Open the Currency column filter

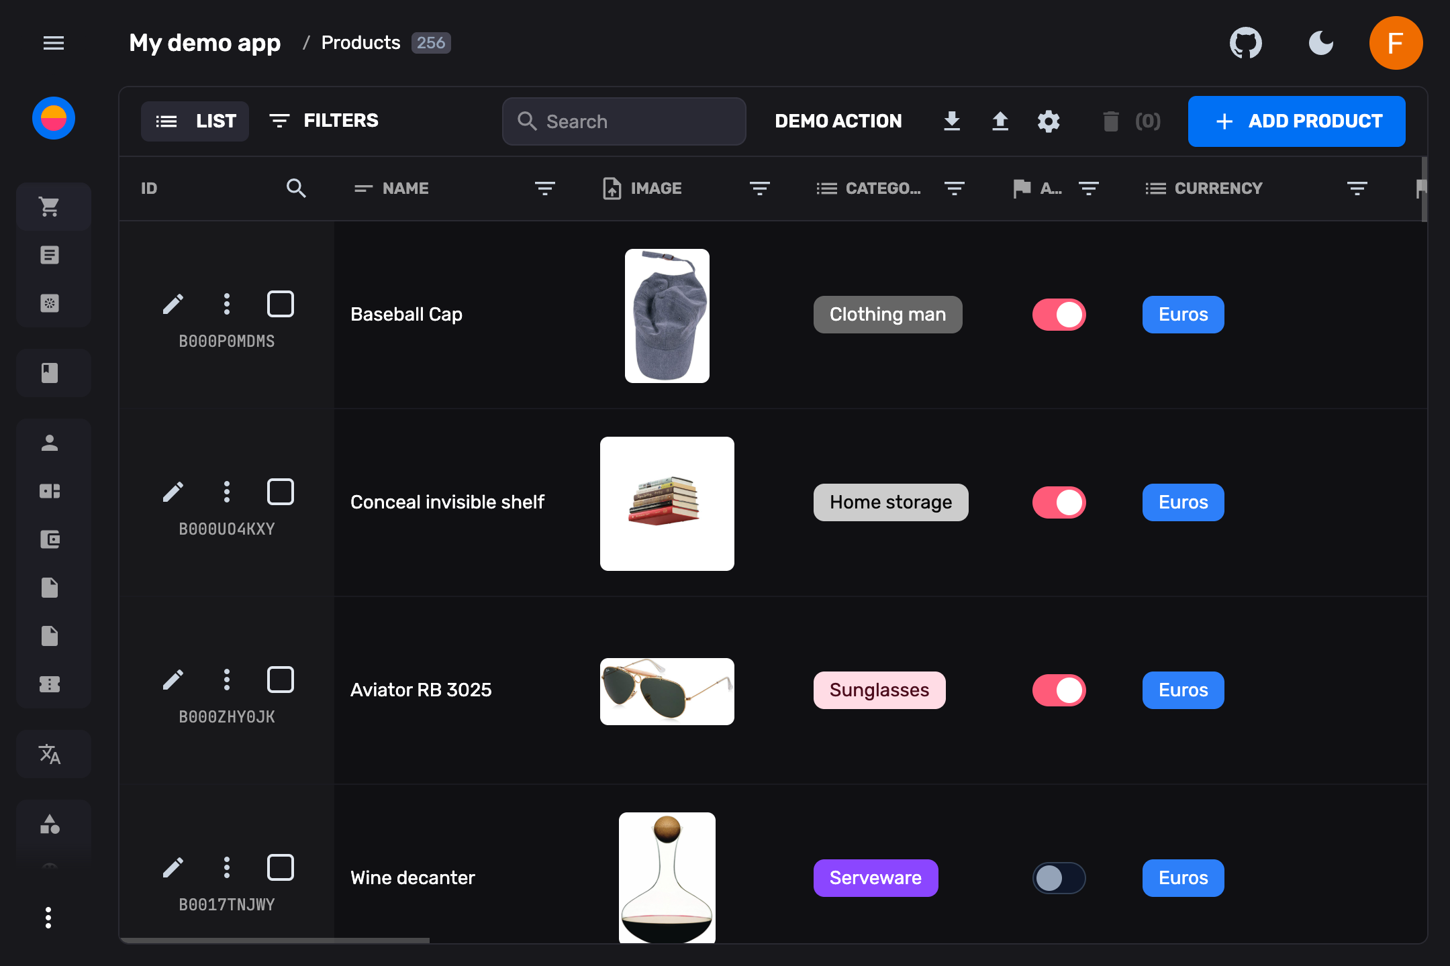coord(1357,189)
